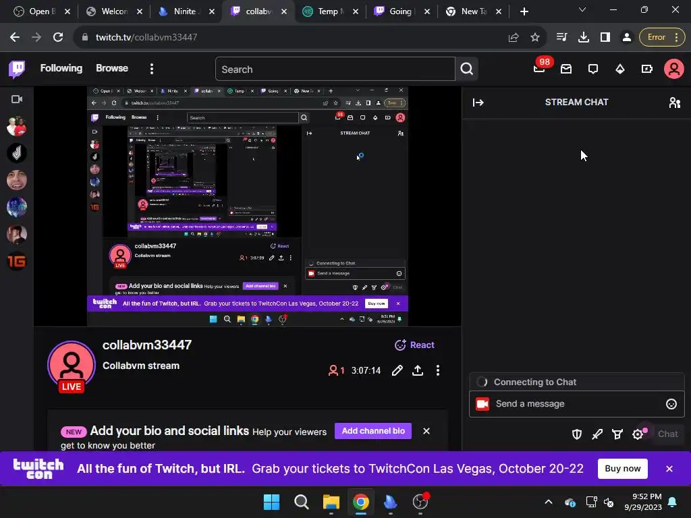Reload the Twitch page
The image size is (691, 518).
(58, 38)
